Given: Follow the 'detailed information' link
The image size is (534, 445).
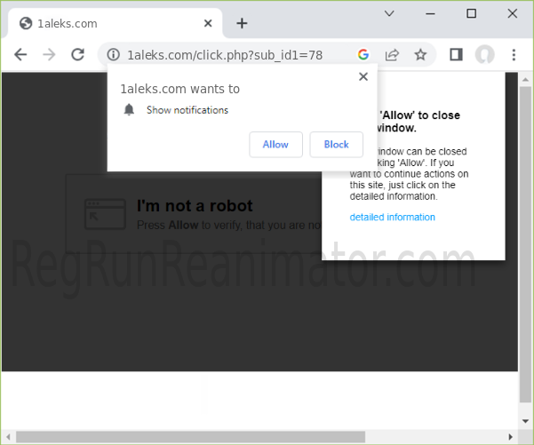Looking at the screenshot, I should tap(392, 217).
